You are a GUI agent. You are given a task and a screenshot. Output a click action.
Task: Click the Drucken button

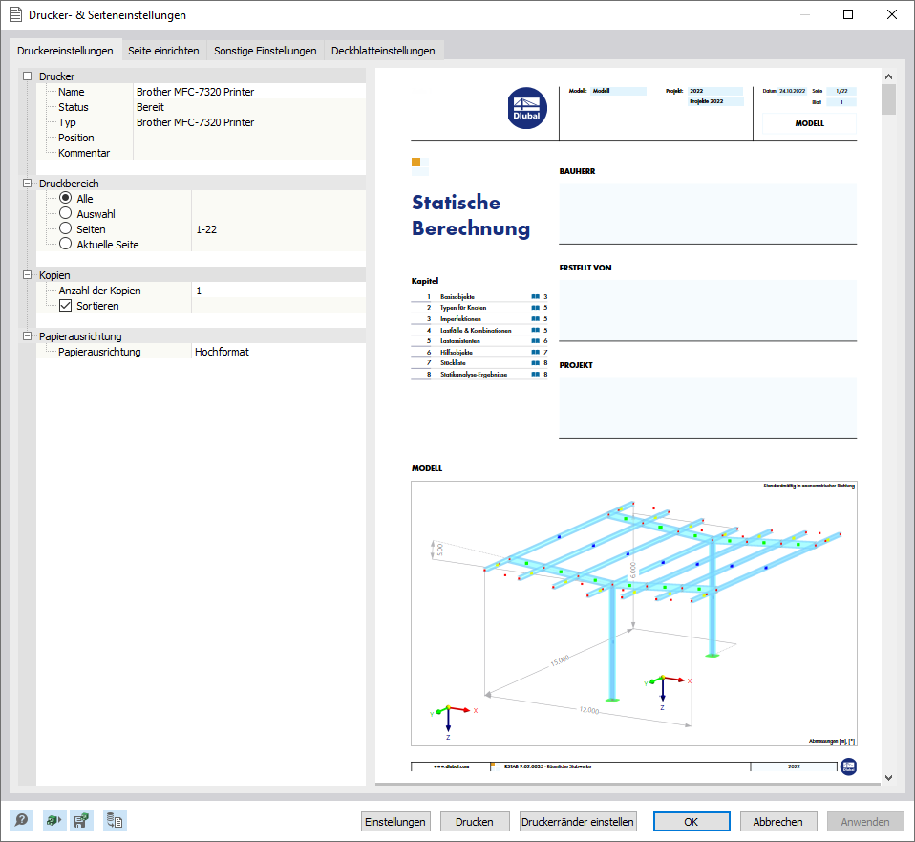(x=475, y=822)
